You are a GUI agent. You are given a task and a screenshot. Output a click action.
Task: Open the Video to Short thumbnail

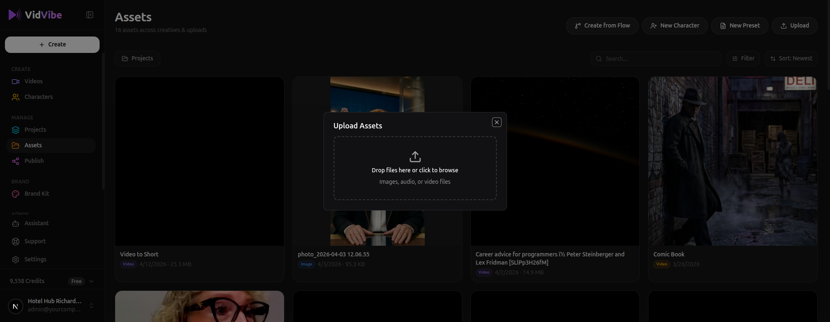point(200,161)
